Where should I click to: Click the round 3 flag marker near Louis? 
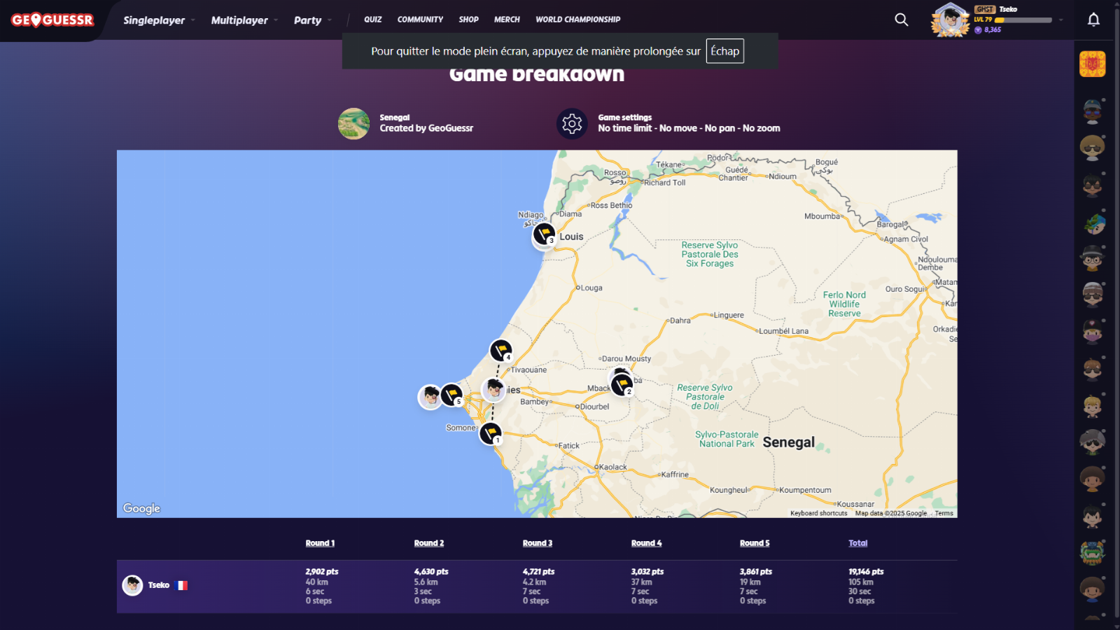pos(544,234)
